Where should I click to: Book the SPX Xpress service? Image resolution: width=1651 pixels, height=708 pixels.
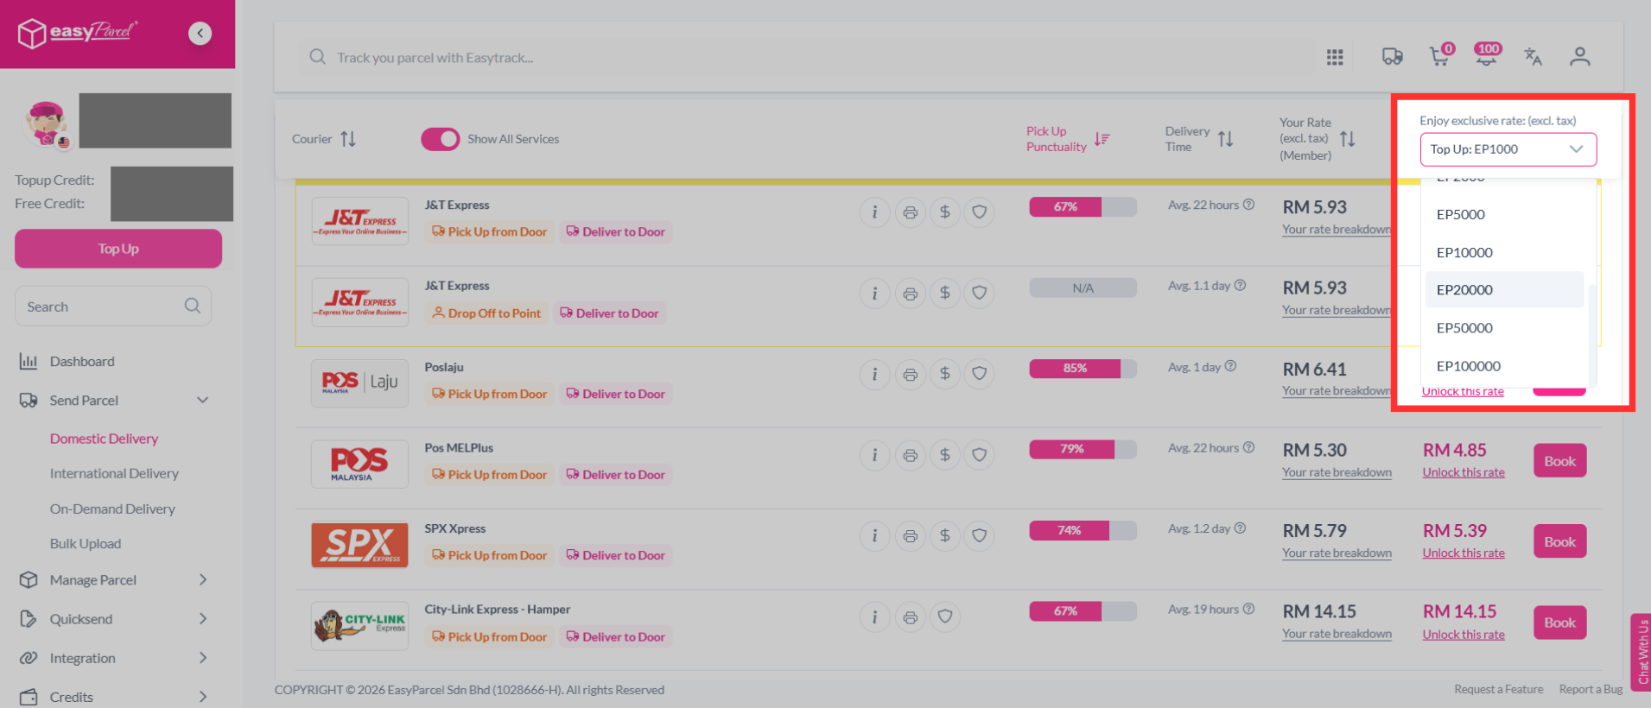(1559, 541)
